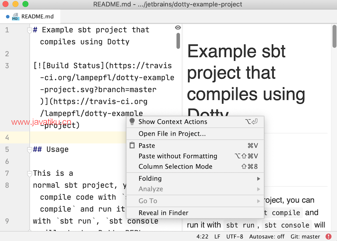Enable Column Selection Mode
The height and width of the screenshot is (241, 337).
click(175, 166)
